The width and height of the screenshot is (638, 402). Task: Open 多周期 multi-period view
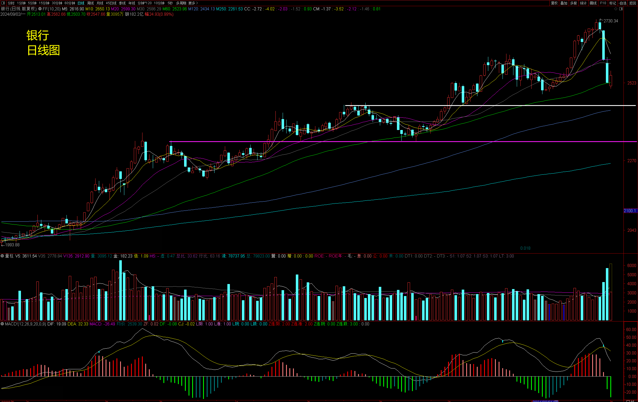click(x=181, y=3)
